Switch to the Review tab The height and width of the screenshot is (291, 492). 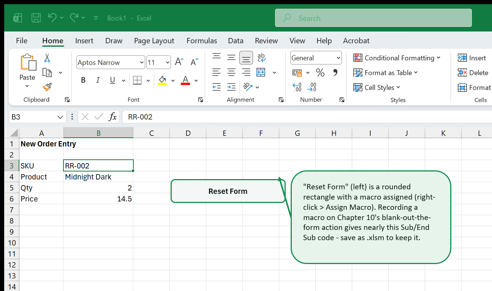(266, 41)
